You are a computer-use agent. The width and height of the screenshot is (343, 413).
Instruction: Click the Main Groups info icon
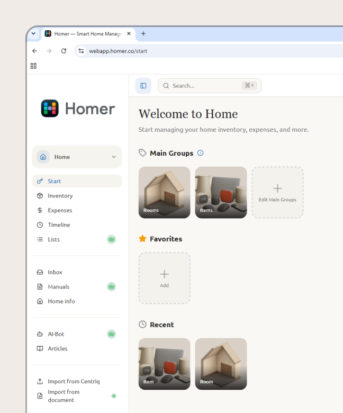(200, 153)
